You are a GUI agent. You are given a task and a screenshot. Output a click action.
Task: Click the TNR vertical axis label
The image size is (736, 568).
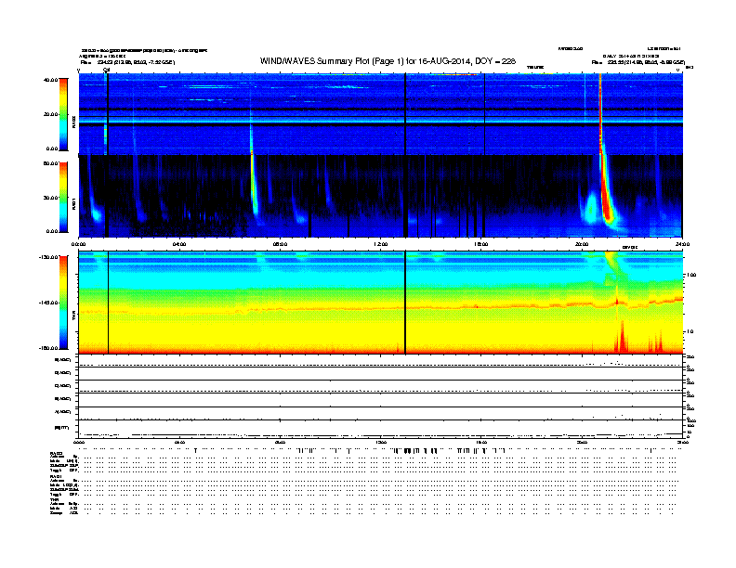tap(73, 316)
